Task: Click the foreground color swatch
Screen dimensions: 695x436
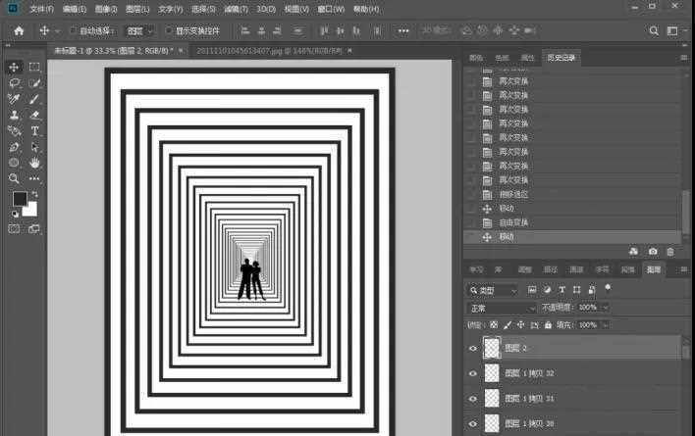Action: coord(19,199)
